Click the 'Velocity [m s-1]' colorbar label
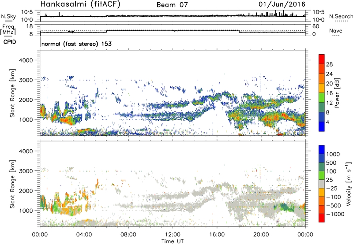The height and width of the screenshot is (244, 353). 349,184
